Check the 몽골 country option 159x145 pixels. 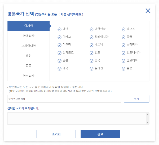(123, 37)
